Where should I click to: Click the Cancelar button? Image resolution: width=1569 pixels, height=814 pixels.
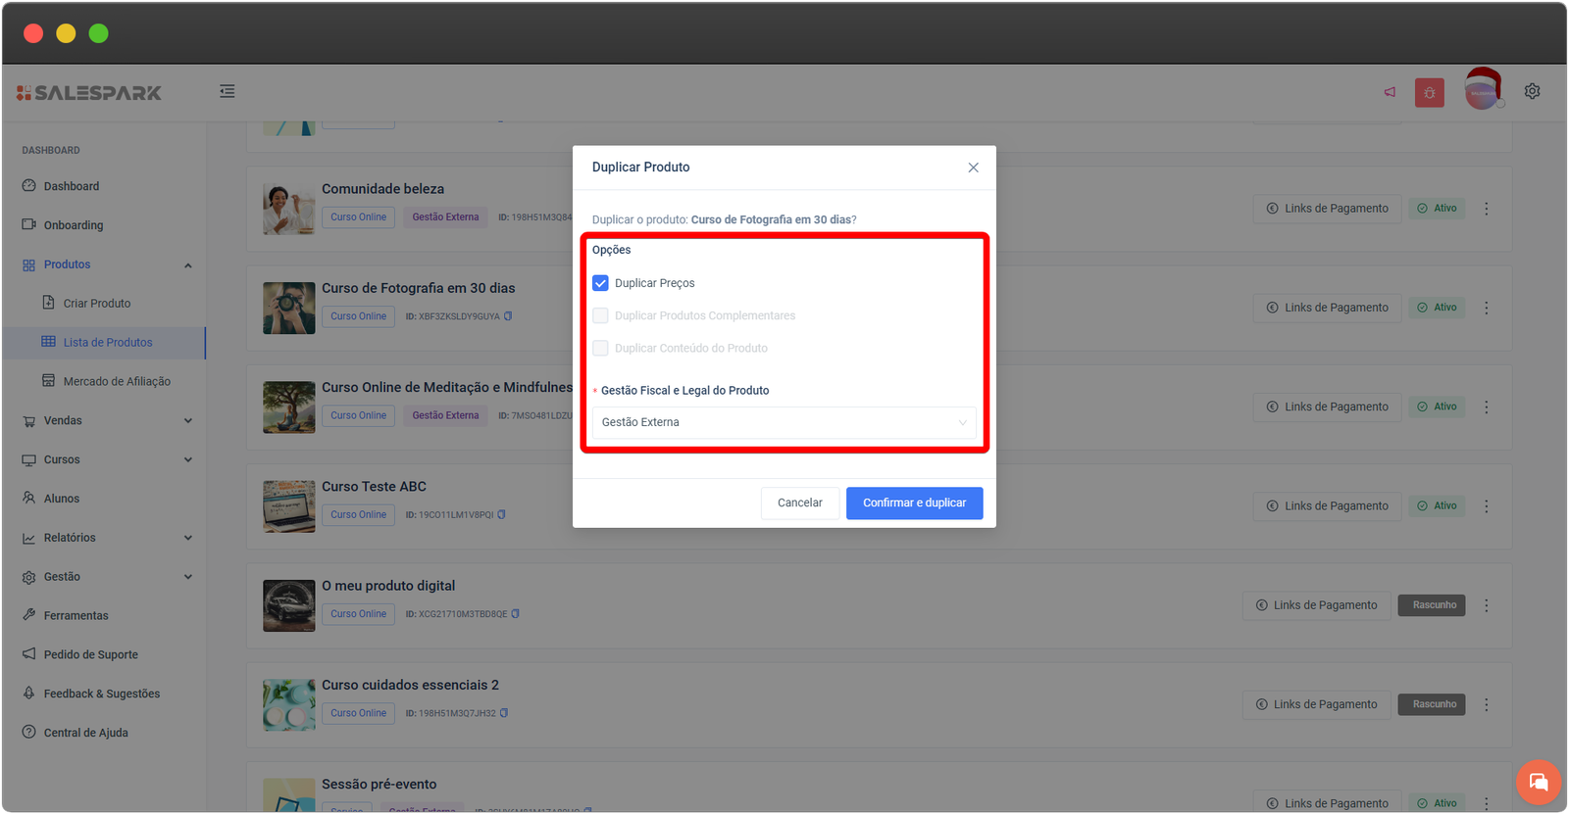click(x=799, y=503)
